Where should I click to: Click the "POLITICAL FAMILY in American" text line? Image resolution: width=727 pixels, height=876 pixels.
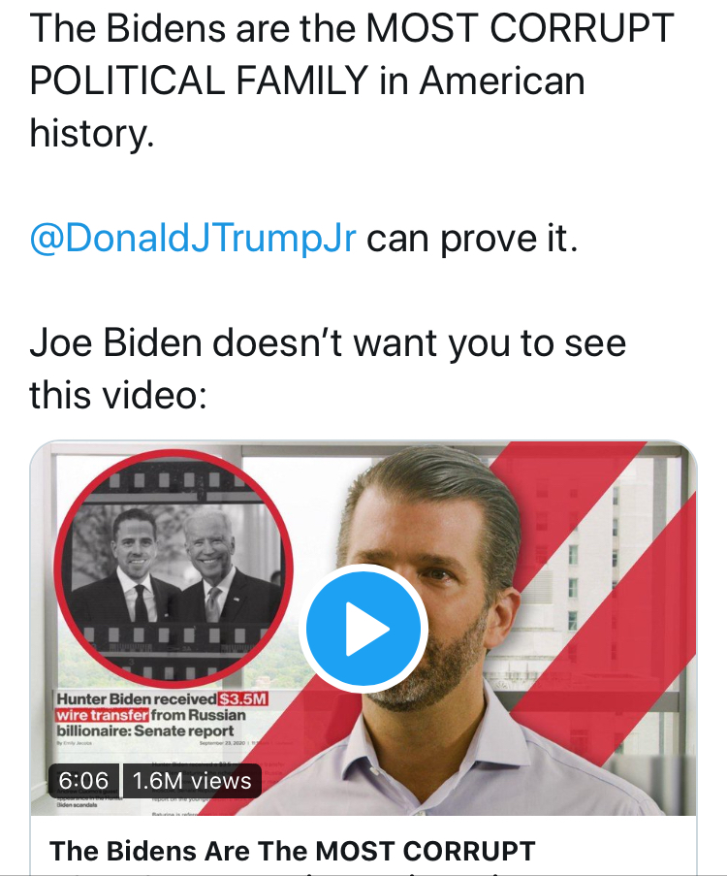[x=307, y=81]
